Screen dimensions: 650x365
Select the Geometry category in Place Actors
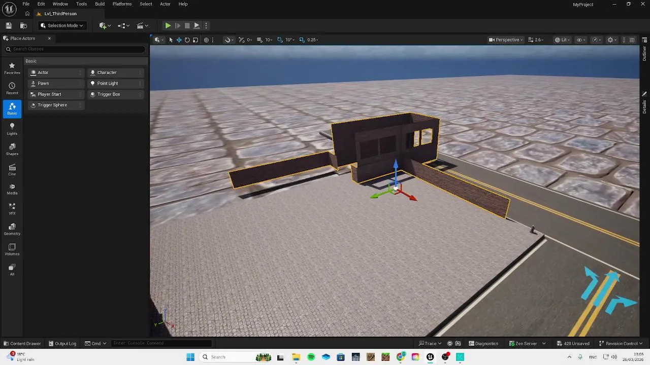point(12,229)
